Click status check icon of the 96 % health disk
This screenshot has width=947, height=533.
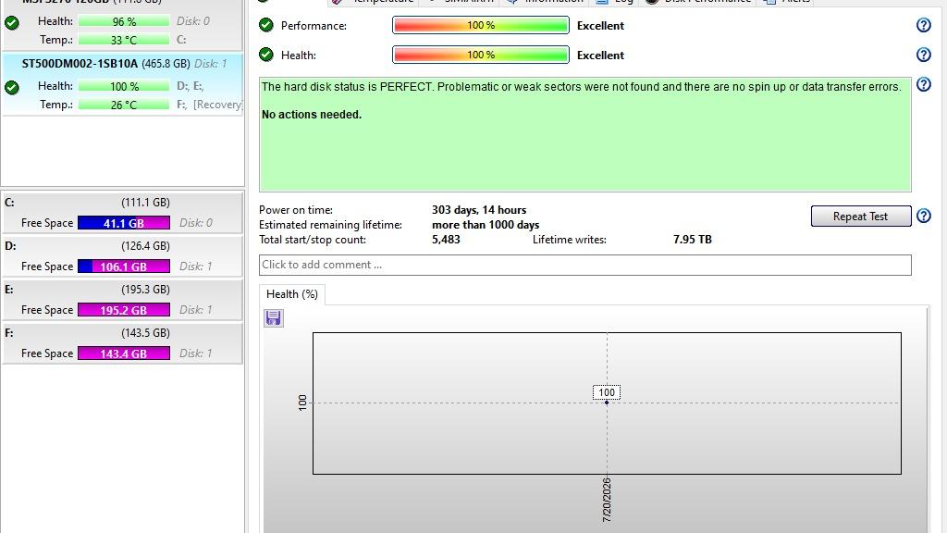(x=12, y=23)
